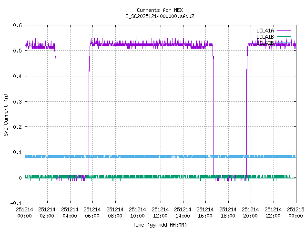
Task: Click the LCL41B legend label
Action: coord(264,37)
